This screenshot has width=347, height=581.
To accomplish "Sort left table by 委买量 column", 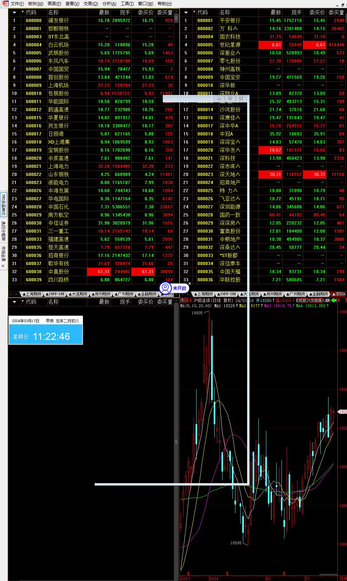I will point(165,12).
